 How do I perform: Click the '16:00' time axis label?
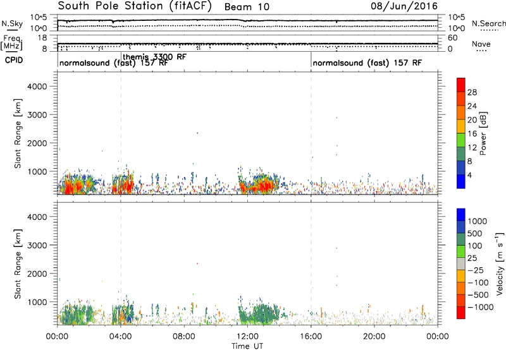click(x=311, y=337)
